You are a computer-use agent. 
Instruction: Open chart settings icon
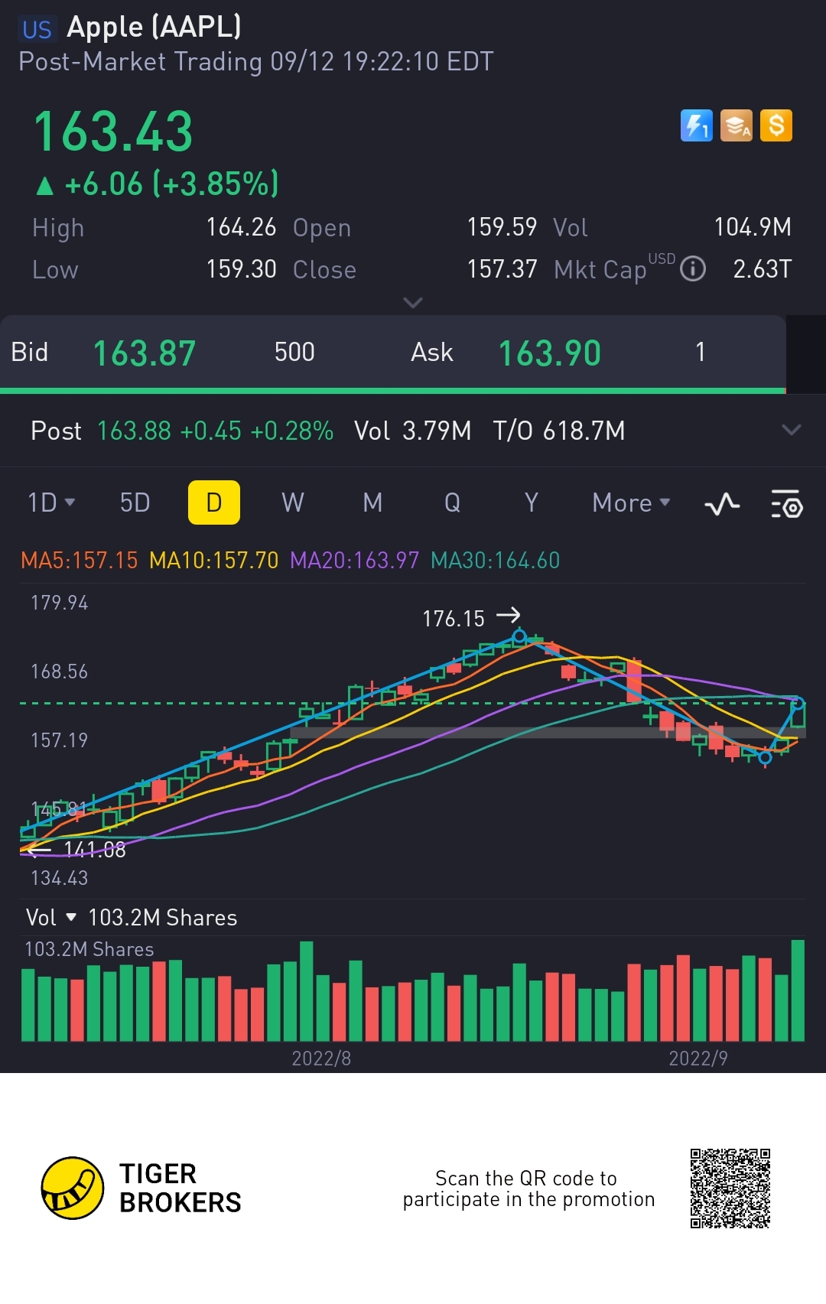[786, 504]
